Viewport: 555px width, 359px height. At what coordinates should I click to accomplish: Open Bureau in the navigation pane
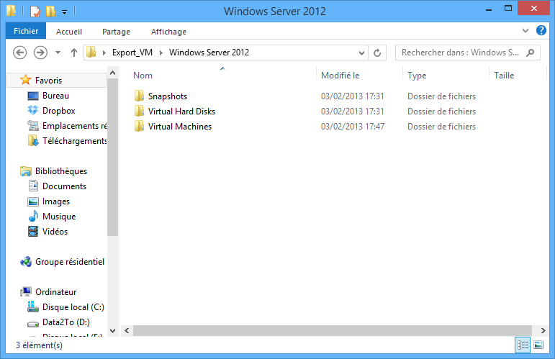click(55, 96)
